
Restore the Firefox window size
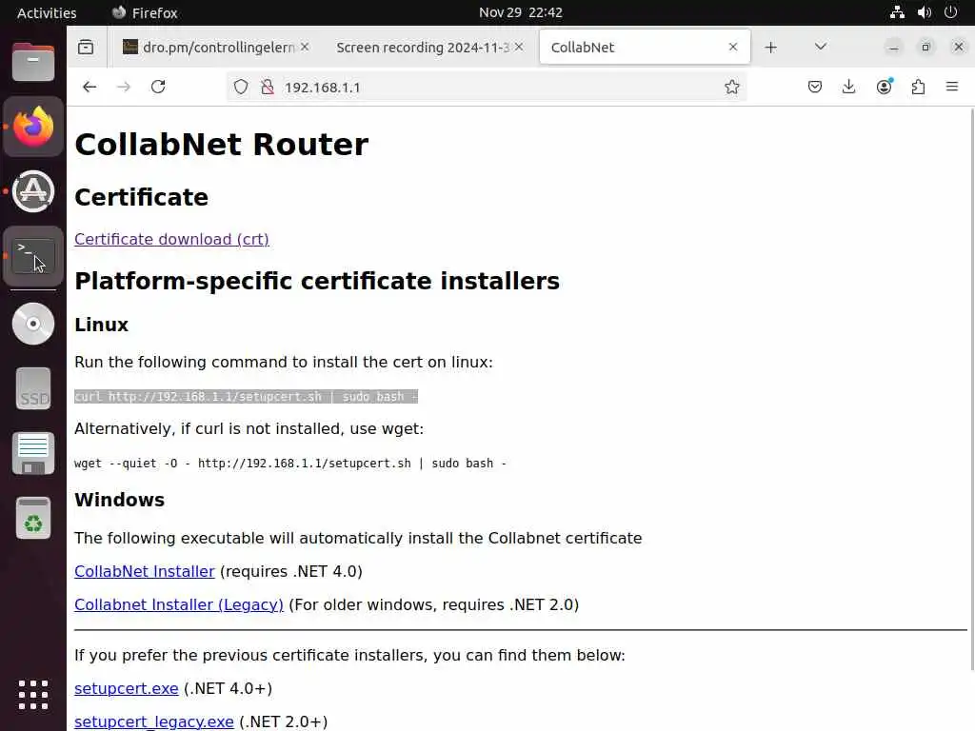925,48
